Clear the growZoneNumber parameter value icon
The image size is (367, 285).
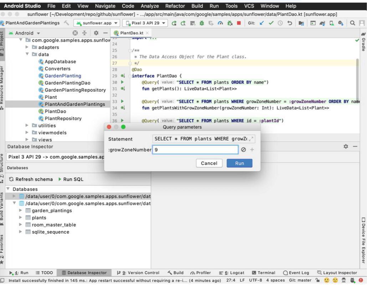pos(243,150)
